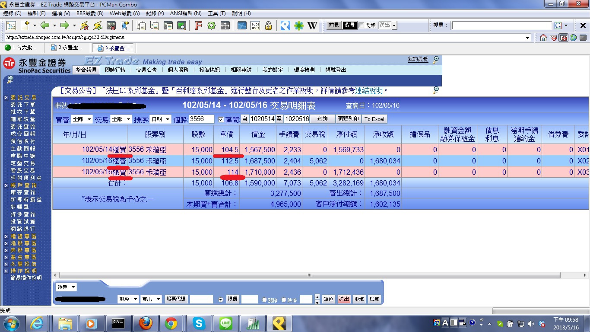Click the padlock icon in toolbar

(268, 26)
